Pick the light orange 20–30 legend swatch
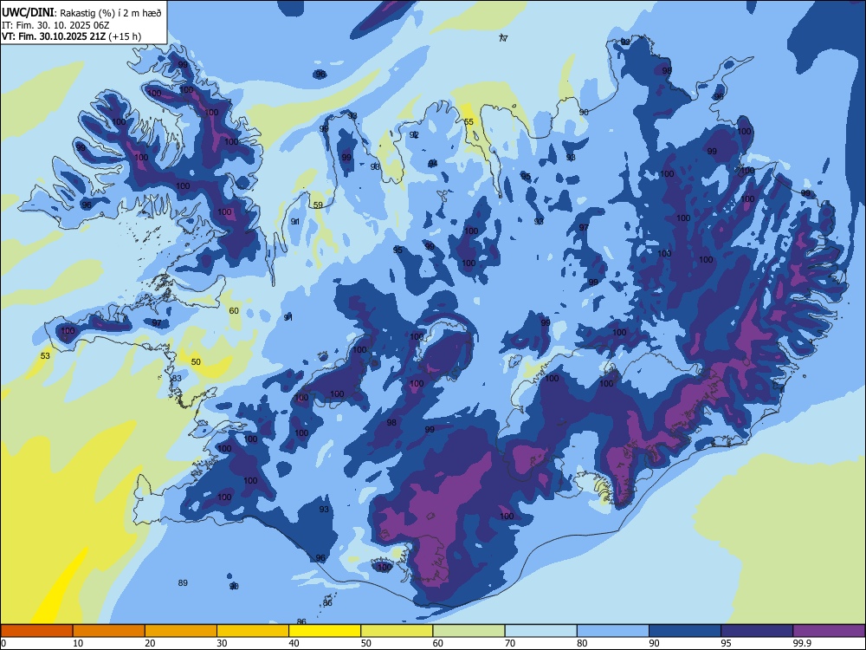The image size is (866, 650). point(181,631)
